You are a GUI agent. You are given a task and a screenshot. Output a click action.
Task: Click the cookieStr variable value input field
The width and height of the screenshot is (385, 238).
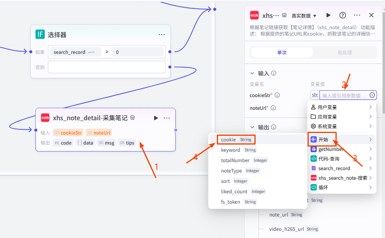(x=344, y=95)
